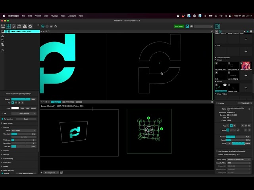Image resolution: width=254 pixels, height=190 pixels.
Task: Click the Use Color button
Action: pos(24,137)
